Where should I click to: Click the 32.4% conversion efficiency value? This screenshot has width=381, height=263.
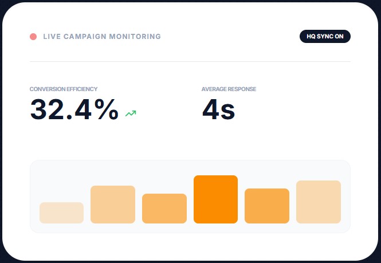click(74, 109)
